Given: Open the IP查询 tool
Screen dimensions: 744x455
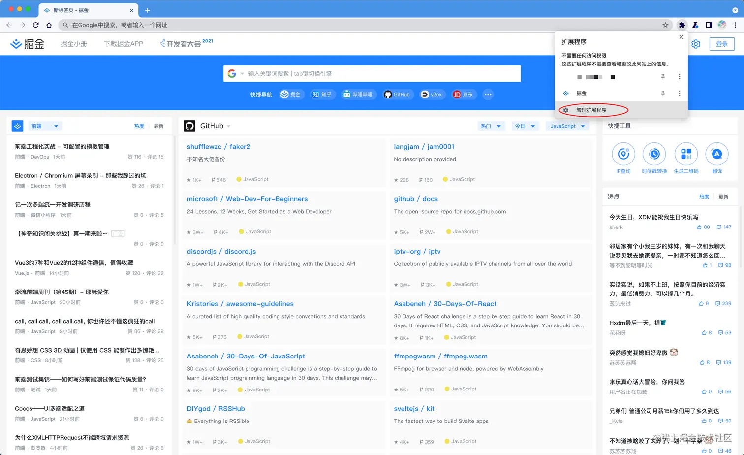Looking at the screenshot, I should (x=623, y=158).
